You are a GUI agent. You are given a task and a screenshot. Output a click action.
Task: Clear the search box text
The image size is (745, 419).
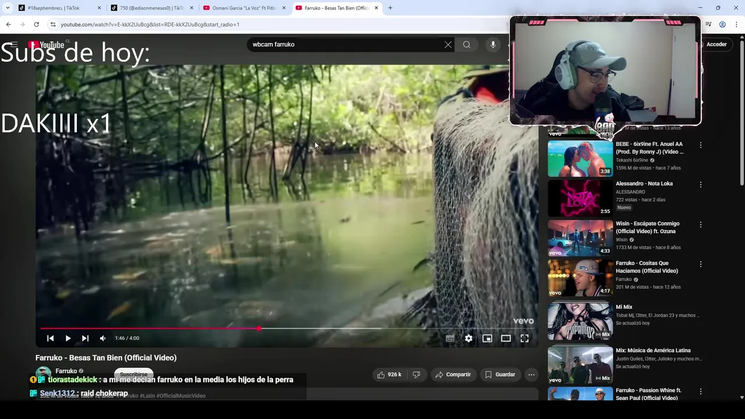click(x=448, y=44)
